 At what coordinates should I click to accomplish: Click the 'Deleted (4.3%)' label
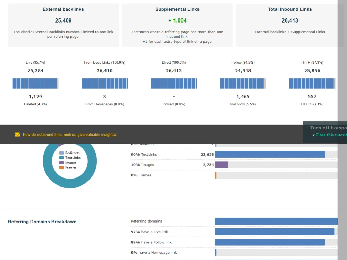[35, 104]
